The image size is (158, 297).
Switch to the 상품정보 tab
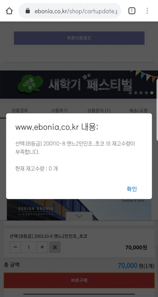(x=20, y=110)
